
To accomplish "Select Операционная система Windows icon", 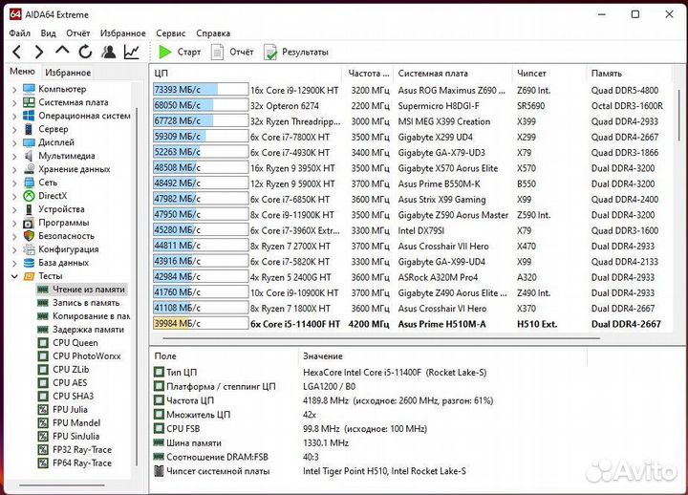I will (x=29, y=116).
